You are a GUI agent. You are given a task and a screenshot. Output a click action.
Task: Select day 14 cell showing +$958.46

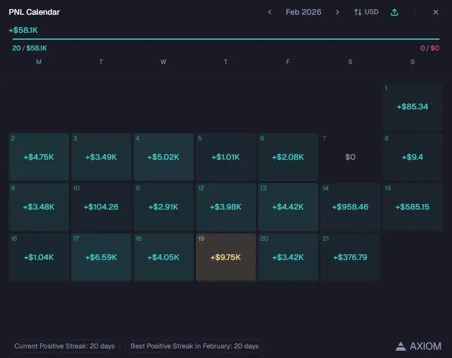(350, 207)
